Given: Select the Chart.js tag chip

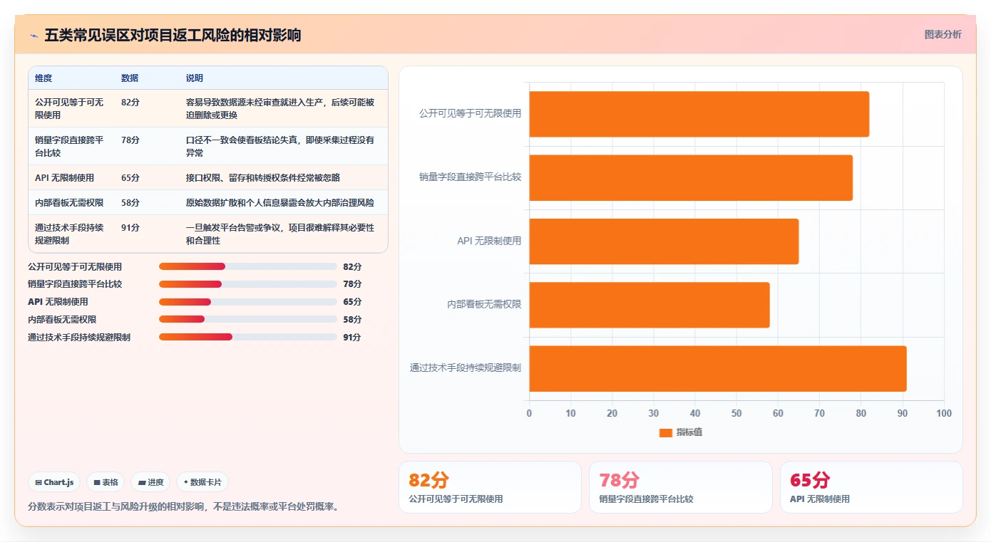Looking at the screenshot, I should [x=54, y=482].
